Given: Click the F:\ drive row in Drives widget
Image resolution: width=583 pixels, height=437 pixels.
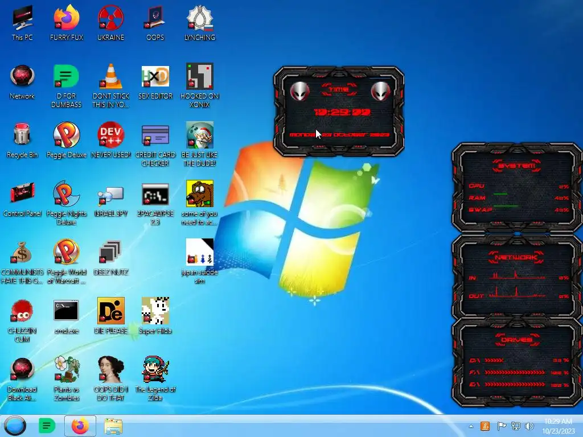Looking at the screenshot, I should 519,372.
